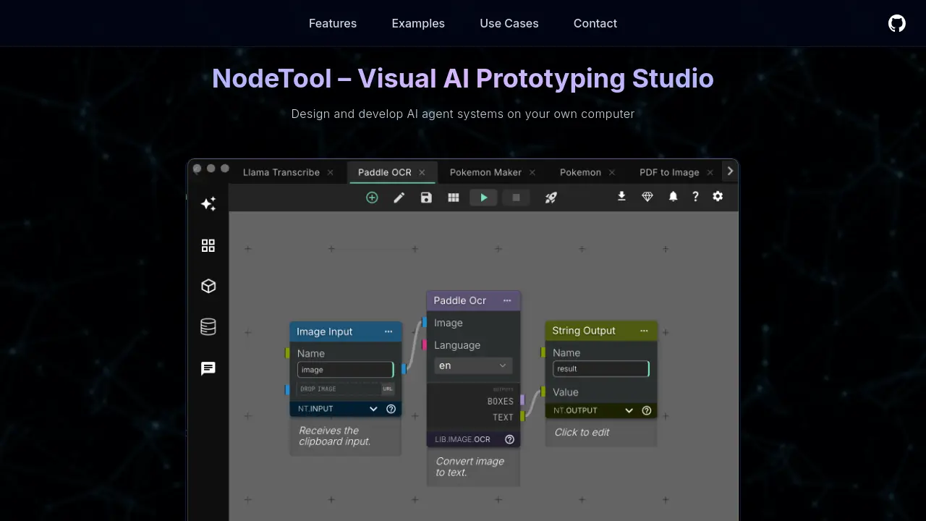Open the chat icon in sidebar
The height and width of the screenshot is (521, 926).
(x=208, y=368)
